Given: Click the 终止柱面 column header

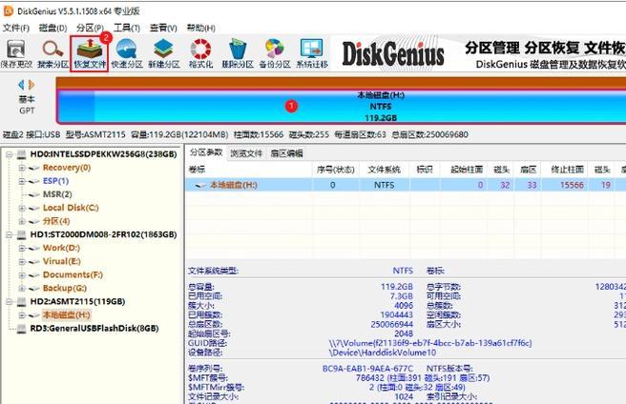Looking at the screenshot, I should click(567, 170).
